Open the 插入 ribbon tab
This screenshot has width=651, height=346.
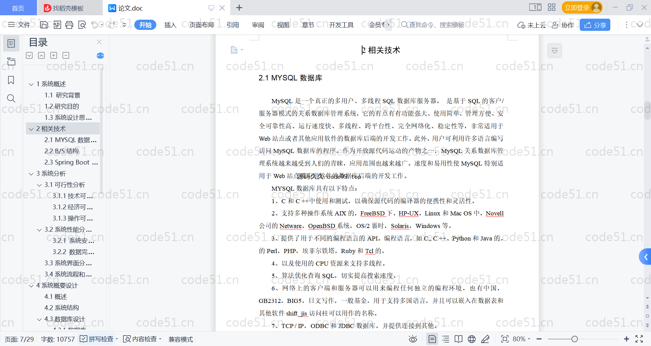(x=170, y=25)
